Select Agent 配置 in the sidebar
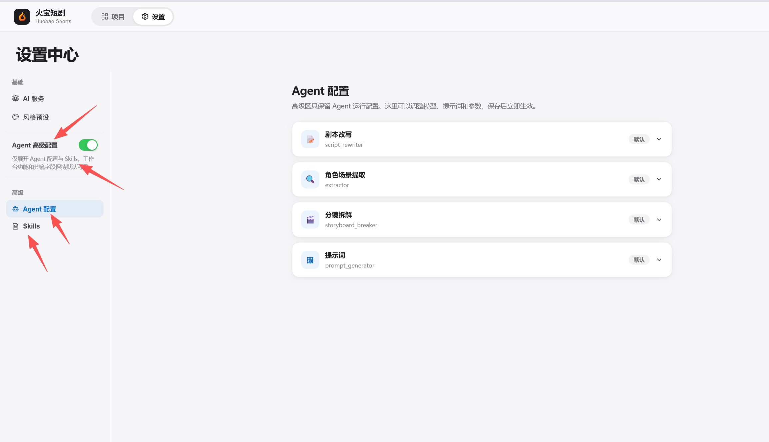 pyautogui.click(x=55, y=209)
